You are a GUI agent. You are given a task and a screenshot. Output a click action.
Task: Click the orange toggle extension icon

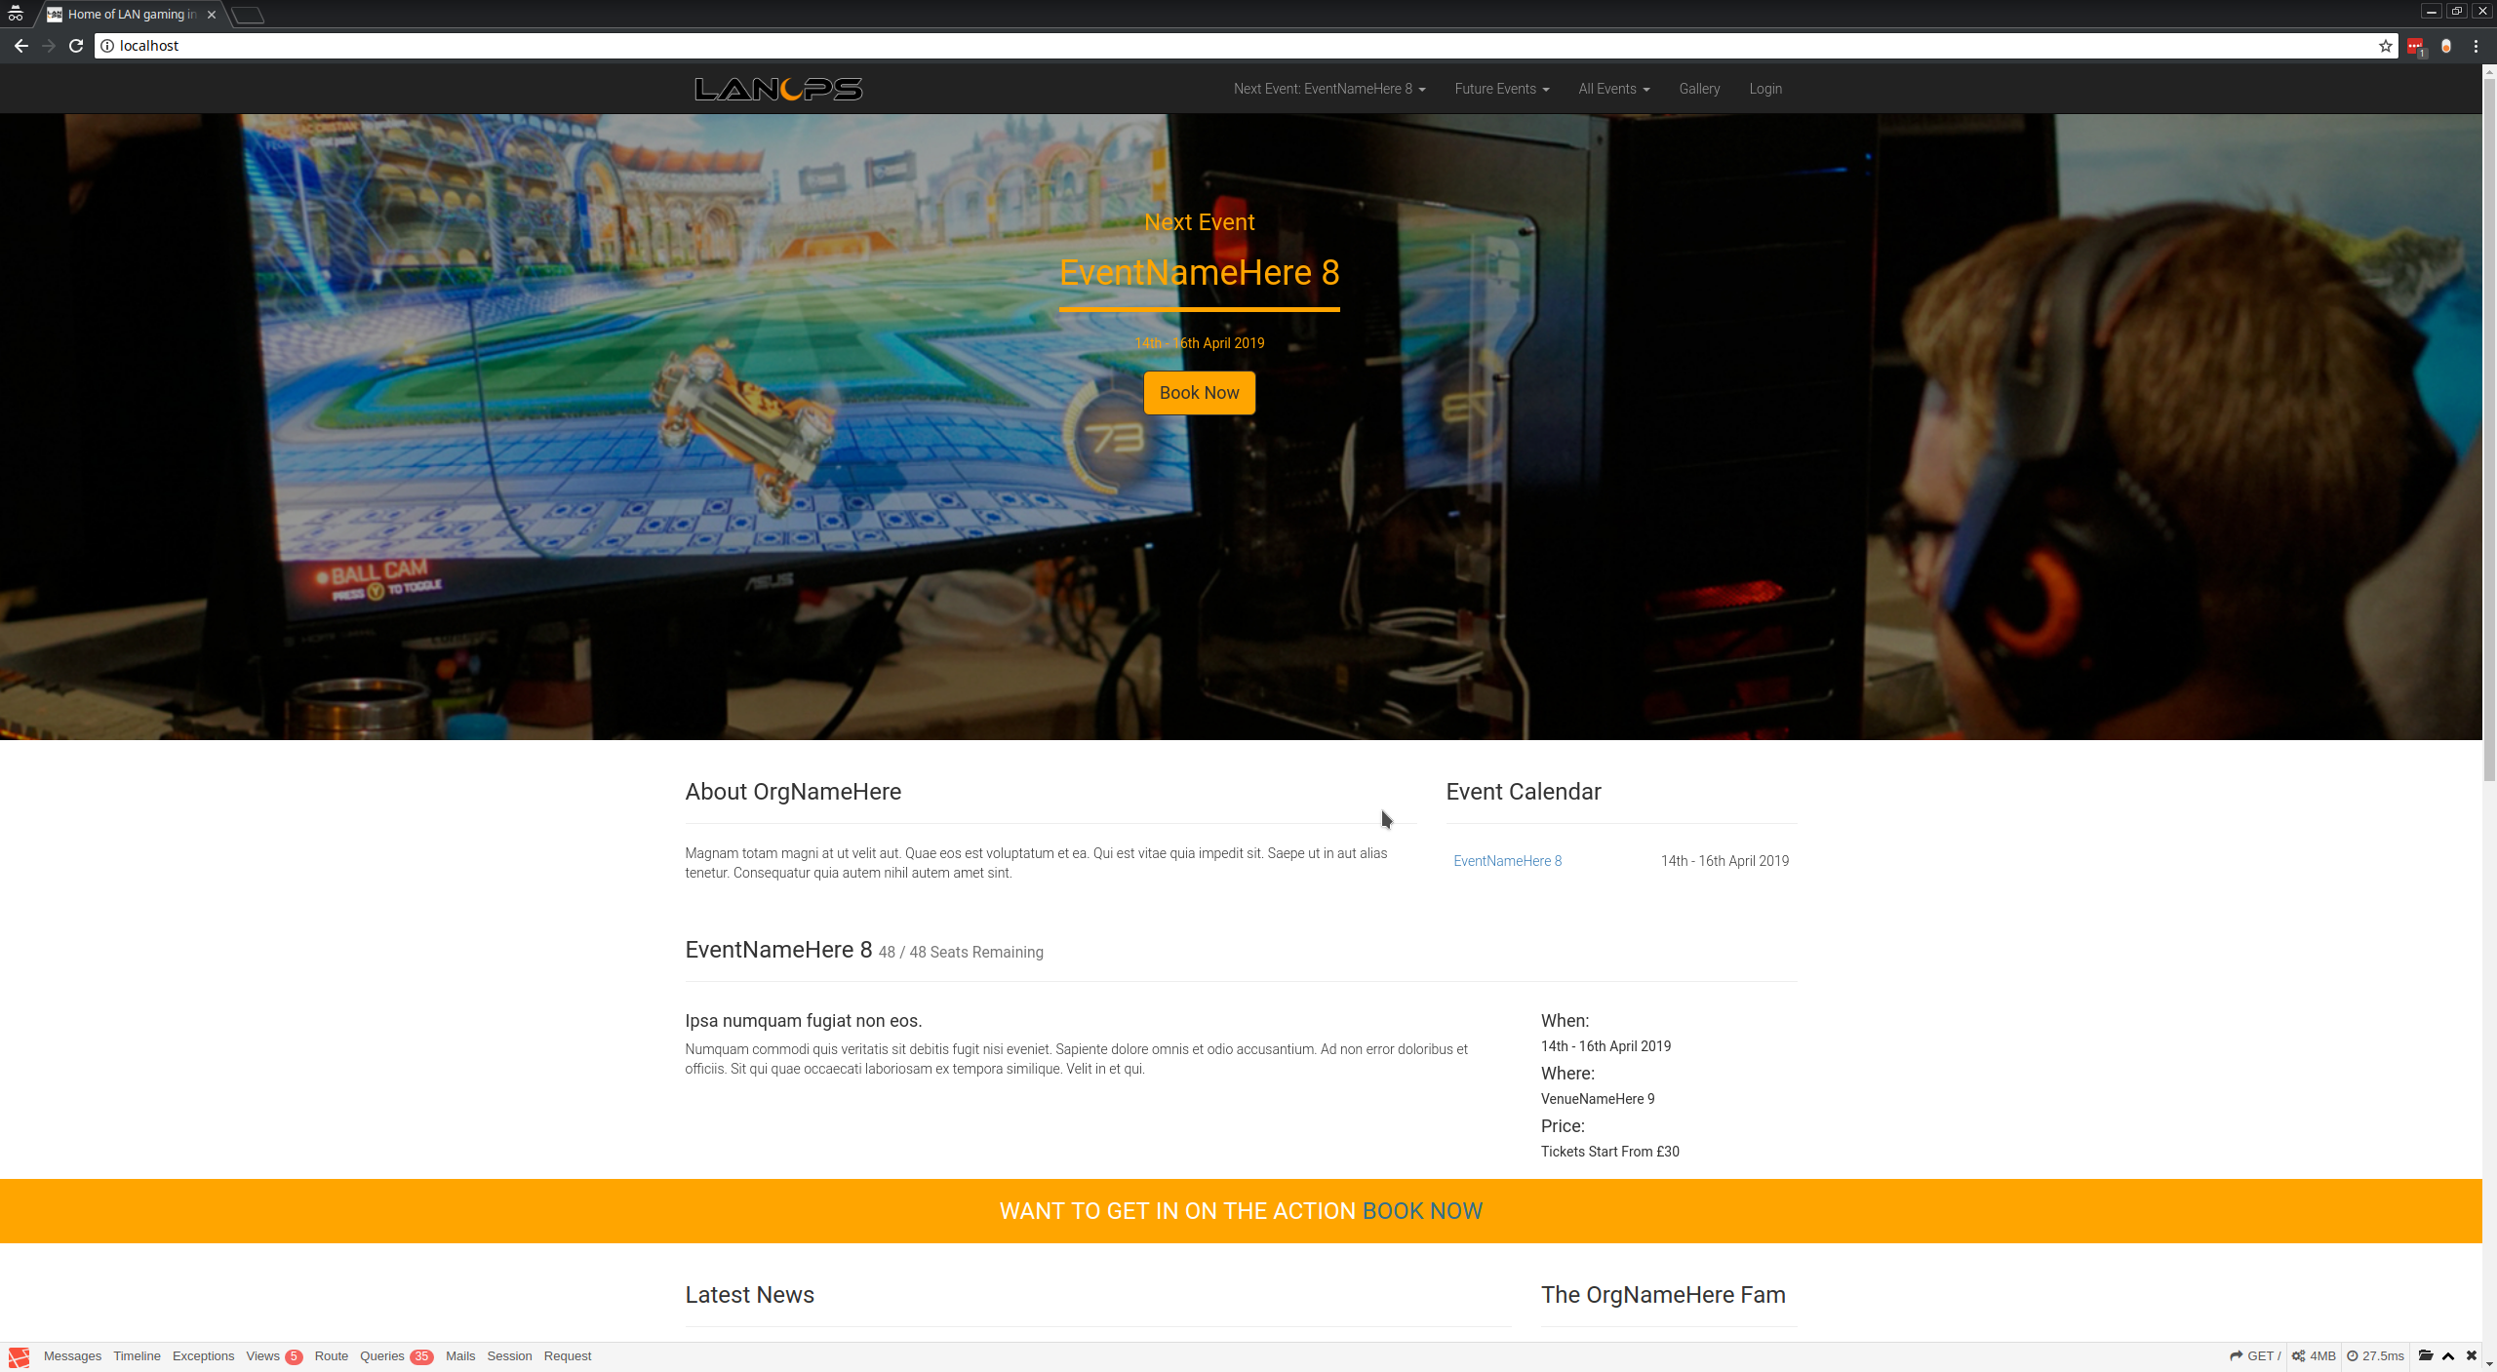coord(2446,46)
